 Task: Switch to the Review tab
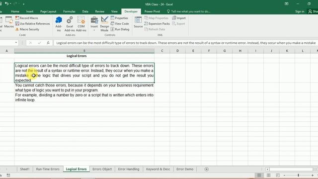(99, 11)
